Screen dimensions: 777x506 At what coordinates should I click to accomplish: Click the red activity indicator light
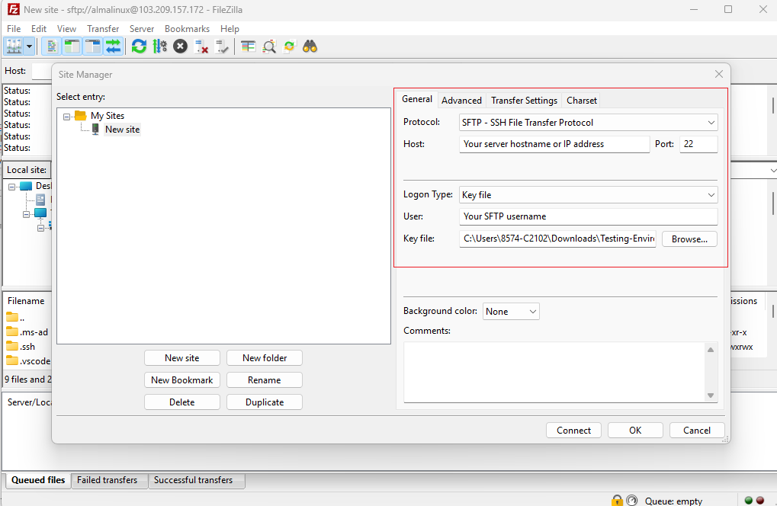759,500
